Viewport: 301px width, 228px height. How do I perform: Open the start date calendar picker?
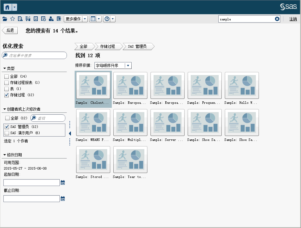pos(63,183)
